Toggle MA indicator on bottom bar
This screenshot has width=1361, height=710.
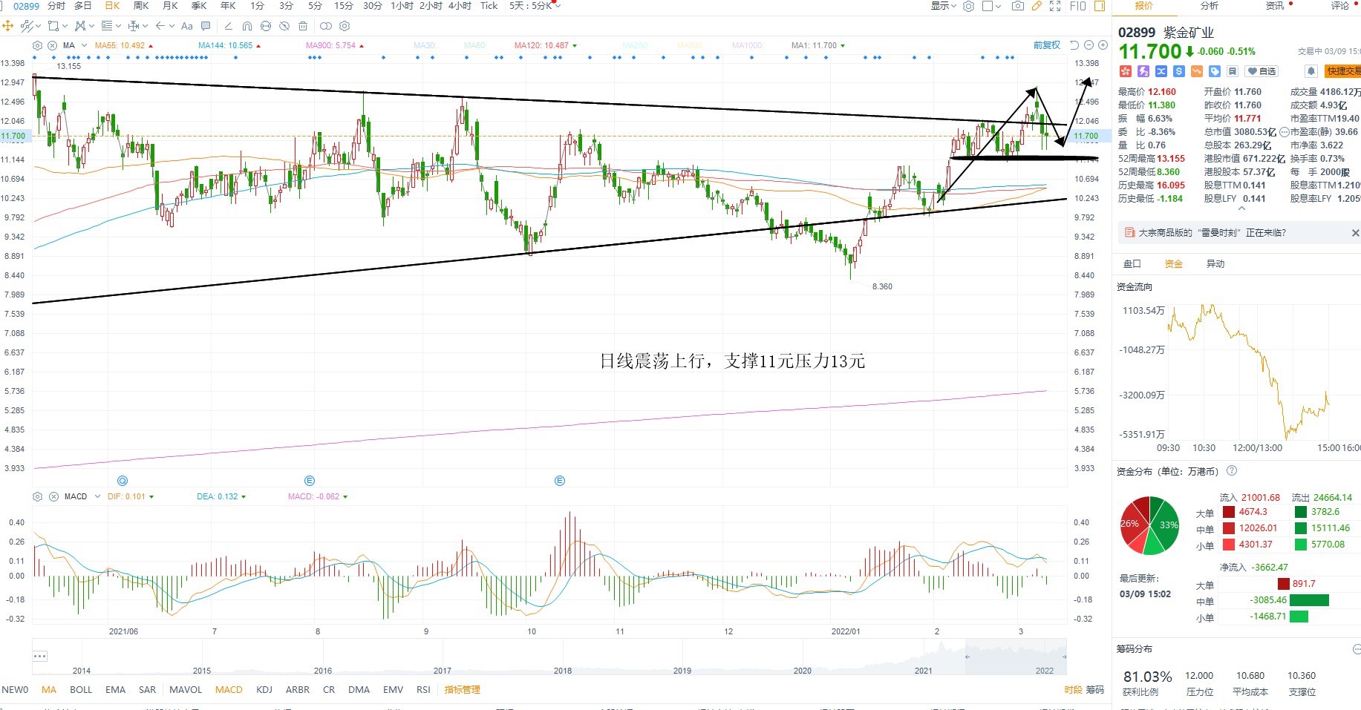pos(49,689)
